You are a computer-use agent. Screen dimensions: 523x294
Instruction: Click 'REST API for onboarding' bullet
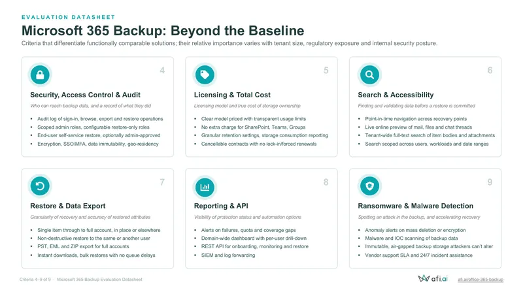[x=255, y=246]
